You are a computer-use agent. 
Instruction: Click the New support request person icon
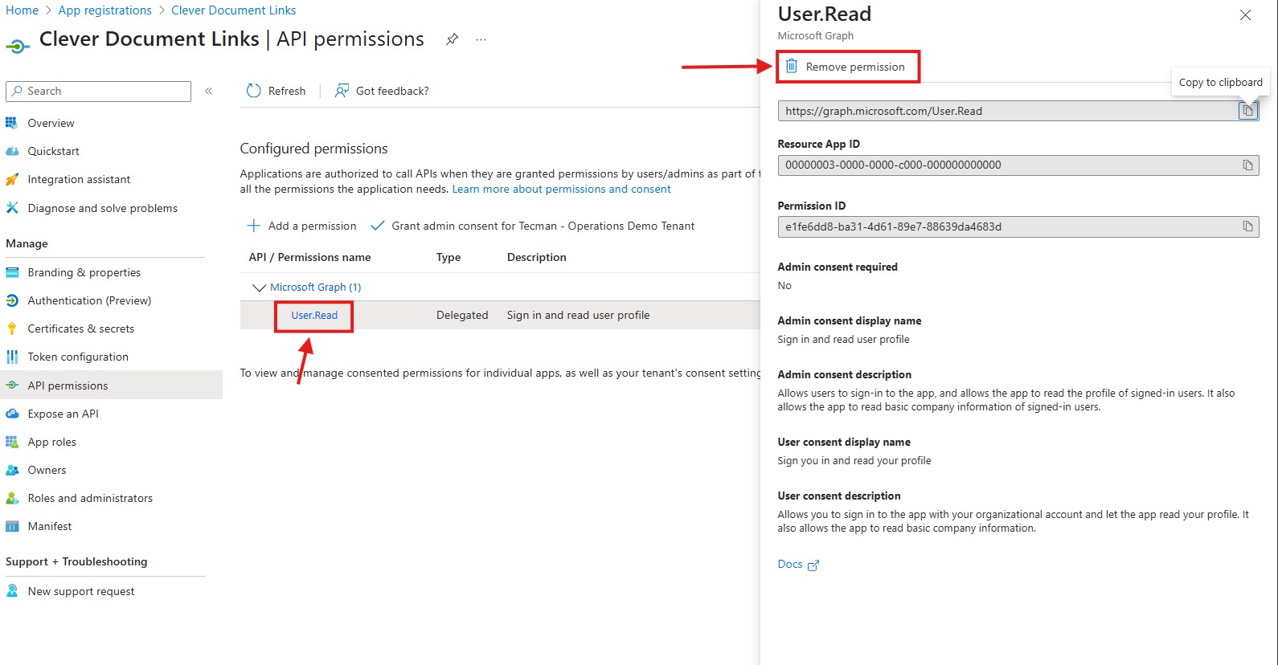[11, 591]
